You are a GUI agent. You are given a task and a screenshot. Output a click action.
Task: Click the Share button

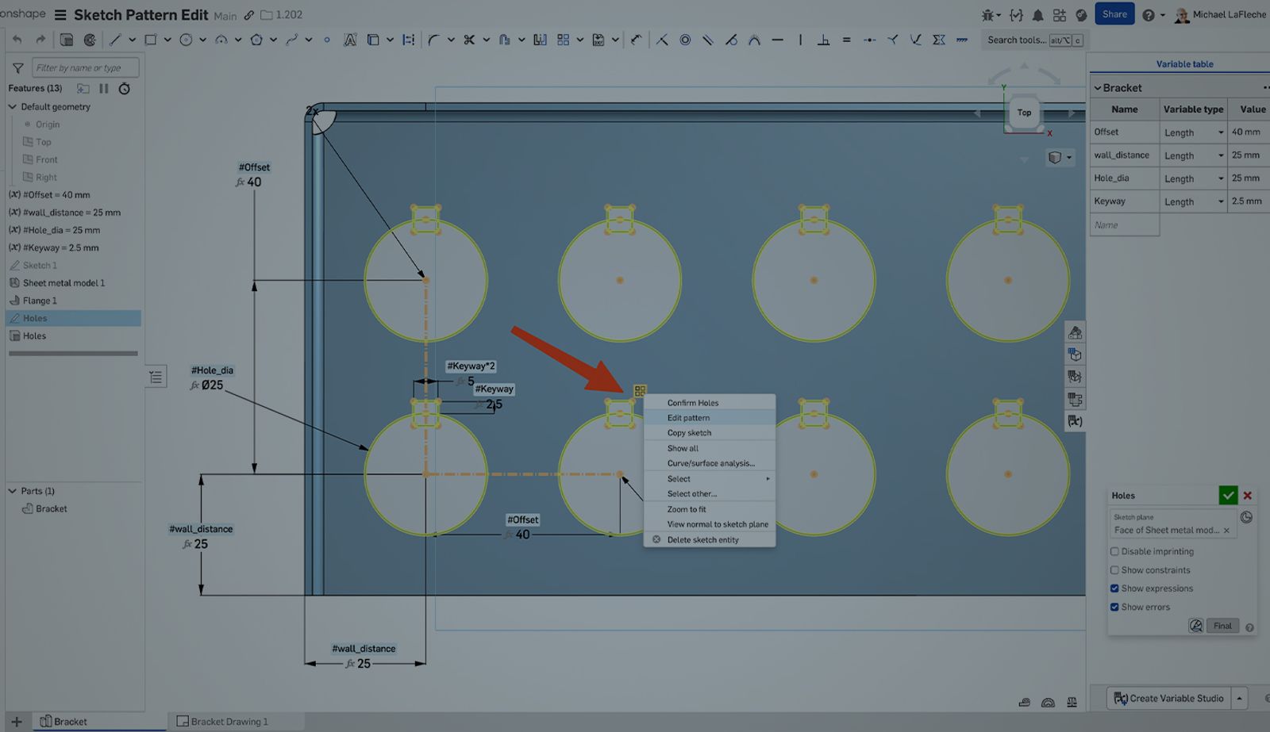click(1114, 13)
